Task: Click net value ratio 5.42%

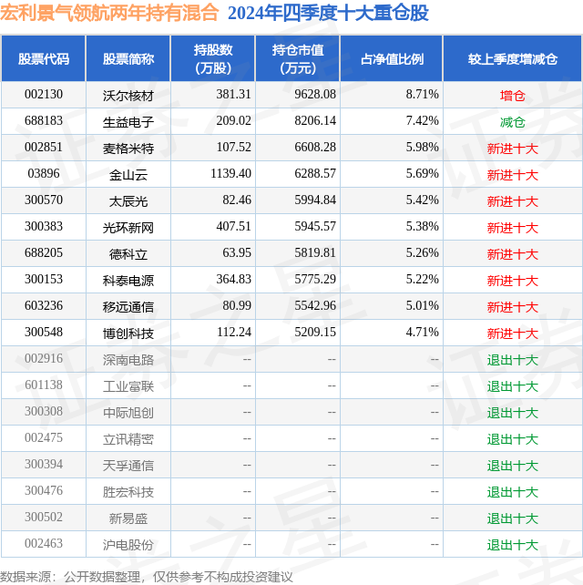Action: coord(423,200)
